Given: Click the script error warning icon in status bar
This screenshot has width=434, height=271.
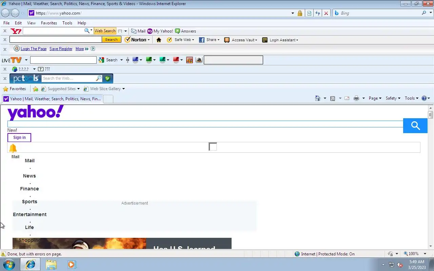Looking at the screenshot, I should click(3, 254).
